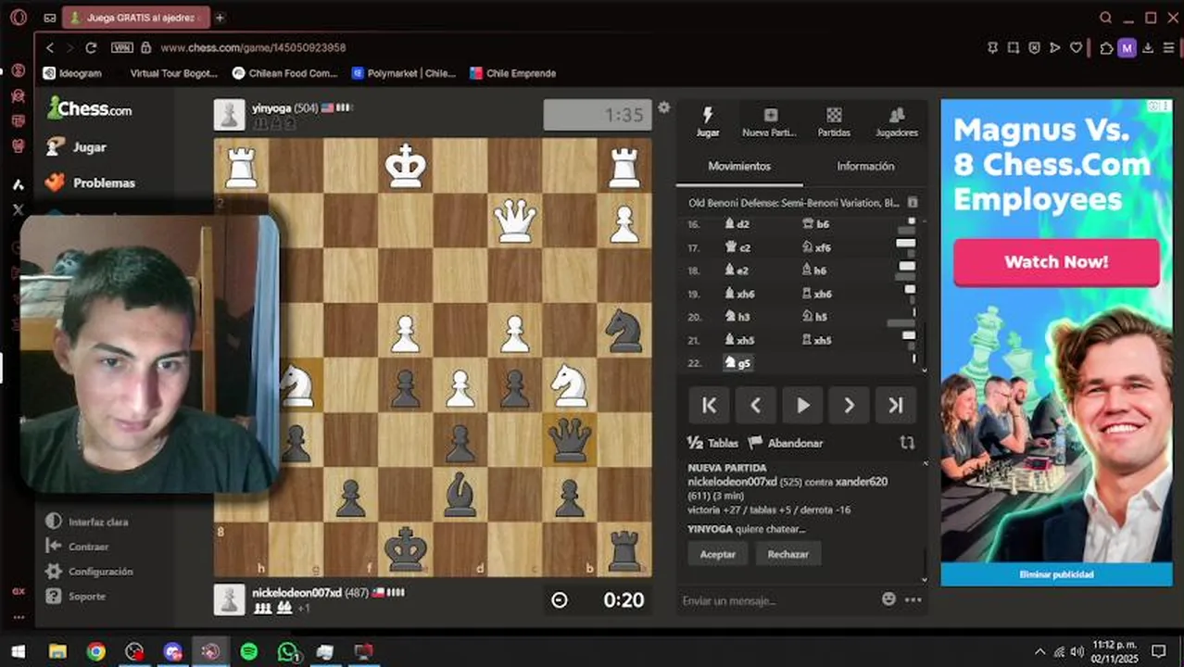Open the Chilean Food bookmark
This screenshot has height=667, width=1184.
[284, 73]
